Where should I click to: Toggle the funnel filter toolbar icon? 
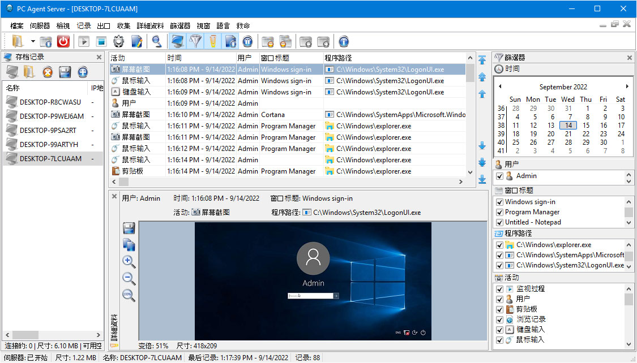(196, 41)
